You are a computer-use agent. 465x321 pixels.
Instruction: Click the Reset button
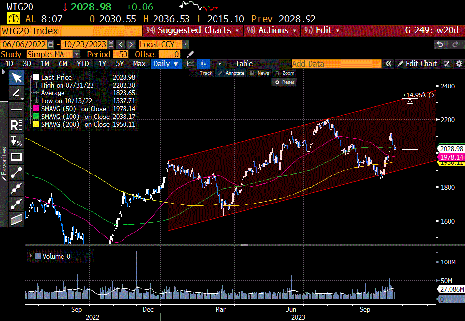tap(284, 82)
